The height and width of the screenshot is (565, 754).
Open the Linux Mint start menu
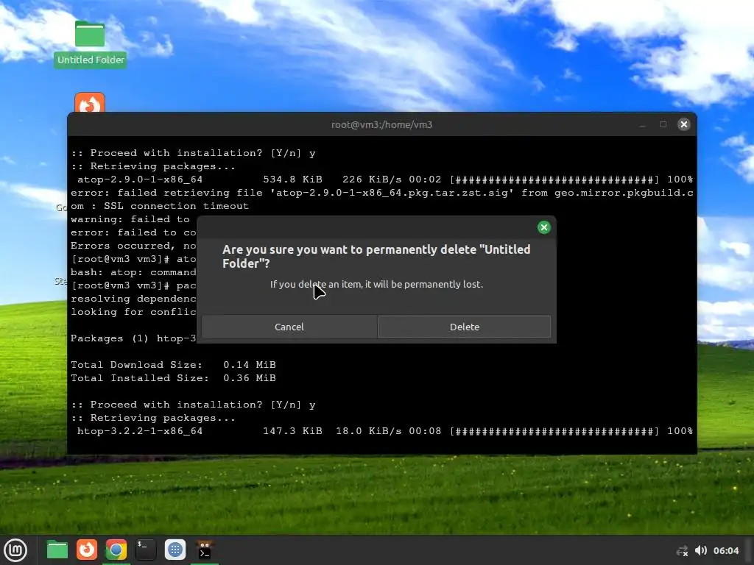[15, 550]
